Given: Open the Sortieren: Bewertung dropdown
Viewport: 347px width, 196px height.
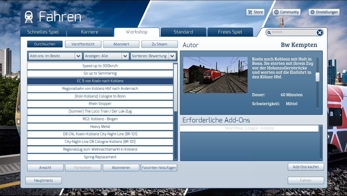Looking at the screenshot, I should click(x=153, y=56).
